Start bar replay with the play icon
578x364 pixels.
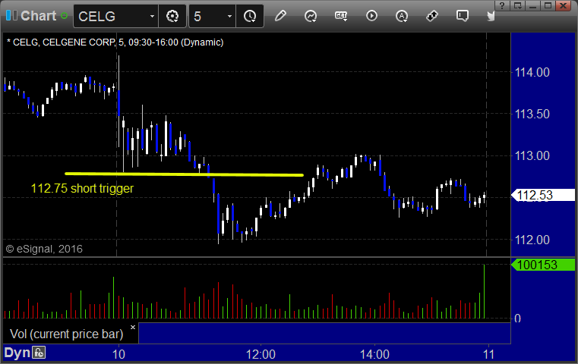tap(371, 16)
